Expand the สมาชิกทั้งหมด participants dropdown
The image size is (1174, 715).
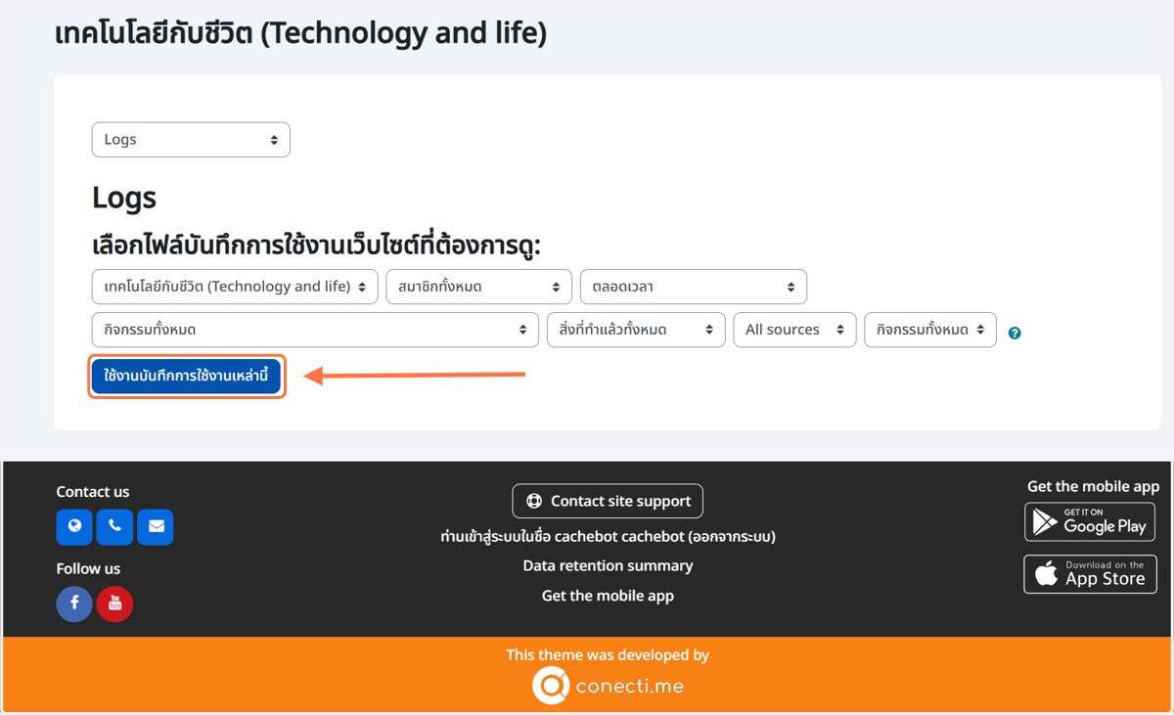pos(478,287)
